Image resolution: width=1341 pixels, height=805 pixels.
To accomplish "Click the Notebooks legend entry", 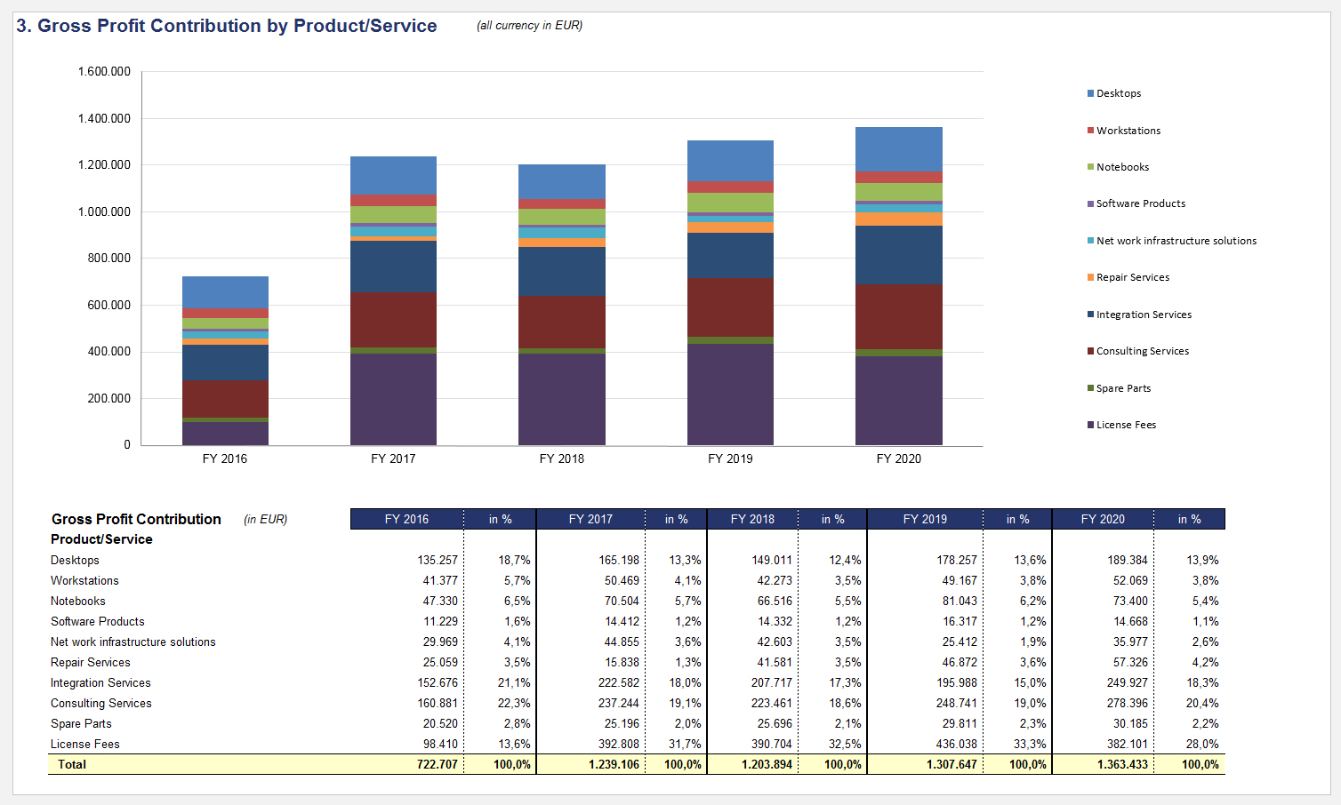I will tap(1122, 167).
